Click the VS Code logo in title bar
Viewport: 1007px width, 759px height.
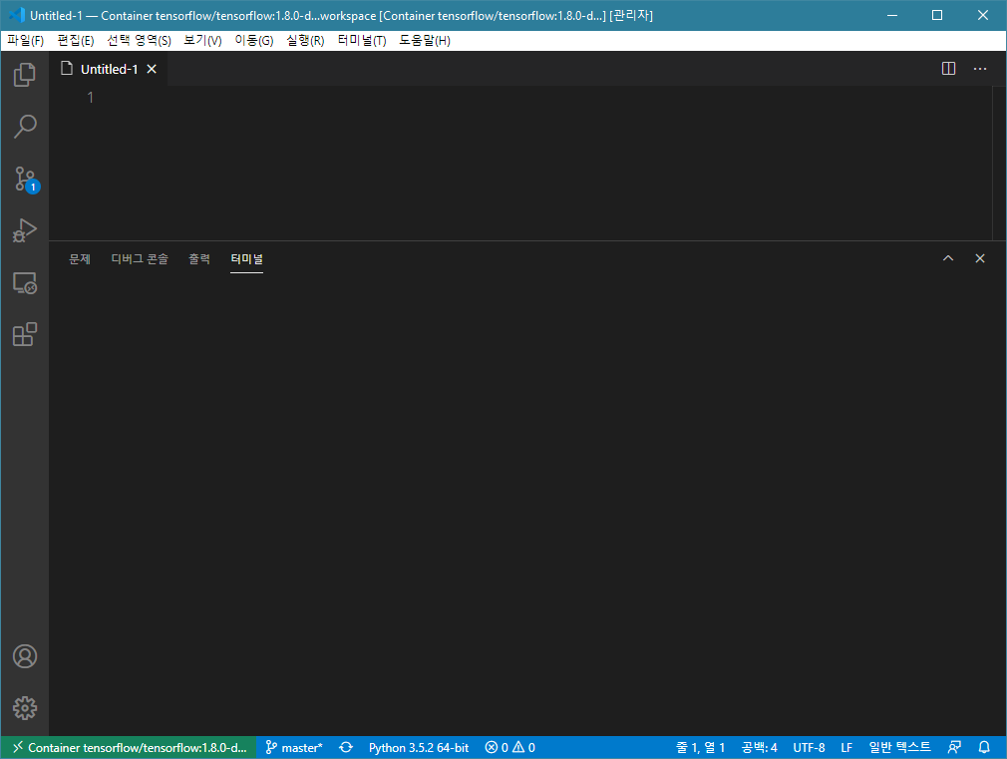[16, 15]
